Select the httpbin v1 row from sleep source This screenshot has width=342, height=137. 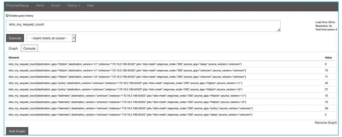(x=125, y=64)
